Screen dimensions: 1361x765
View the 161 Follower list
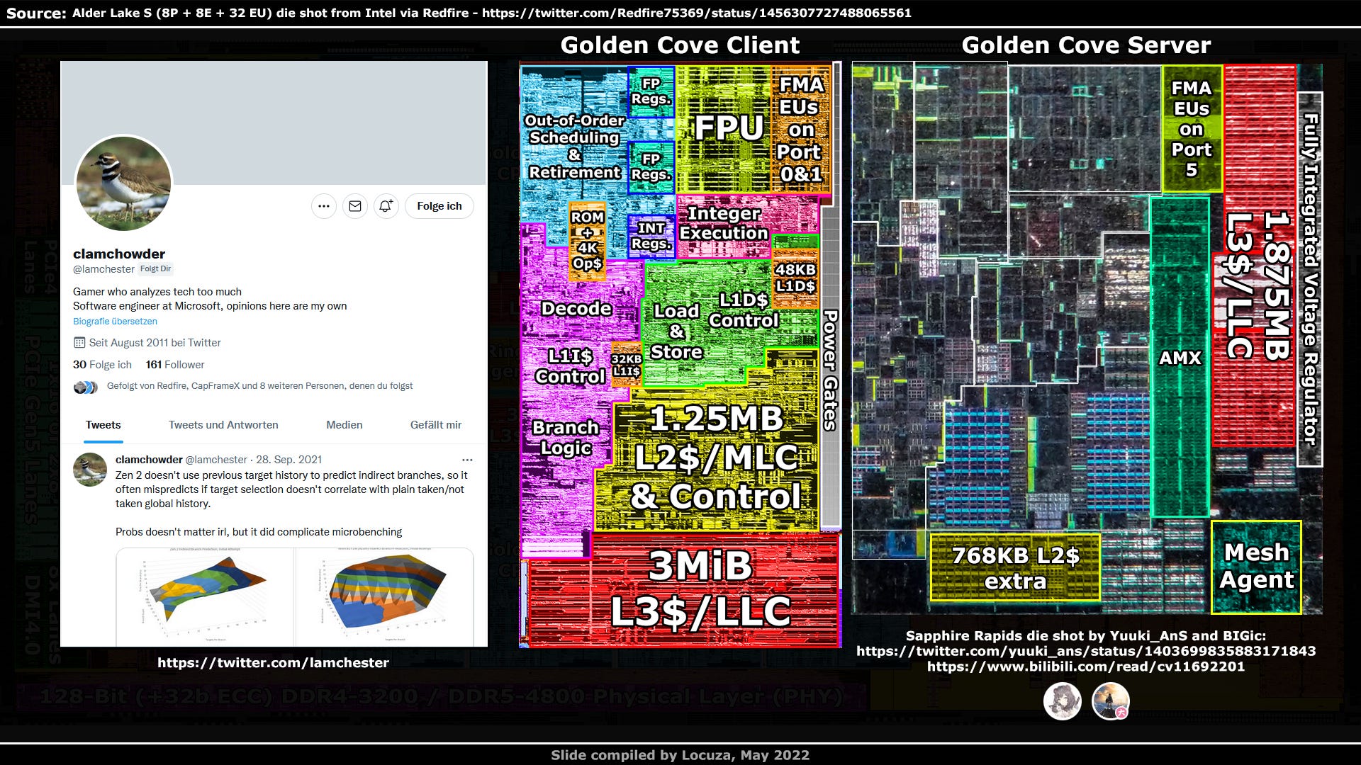click(x=174, y=364)
